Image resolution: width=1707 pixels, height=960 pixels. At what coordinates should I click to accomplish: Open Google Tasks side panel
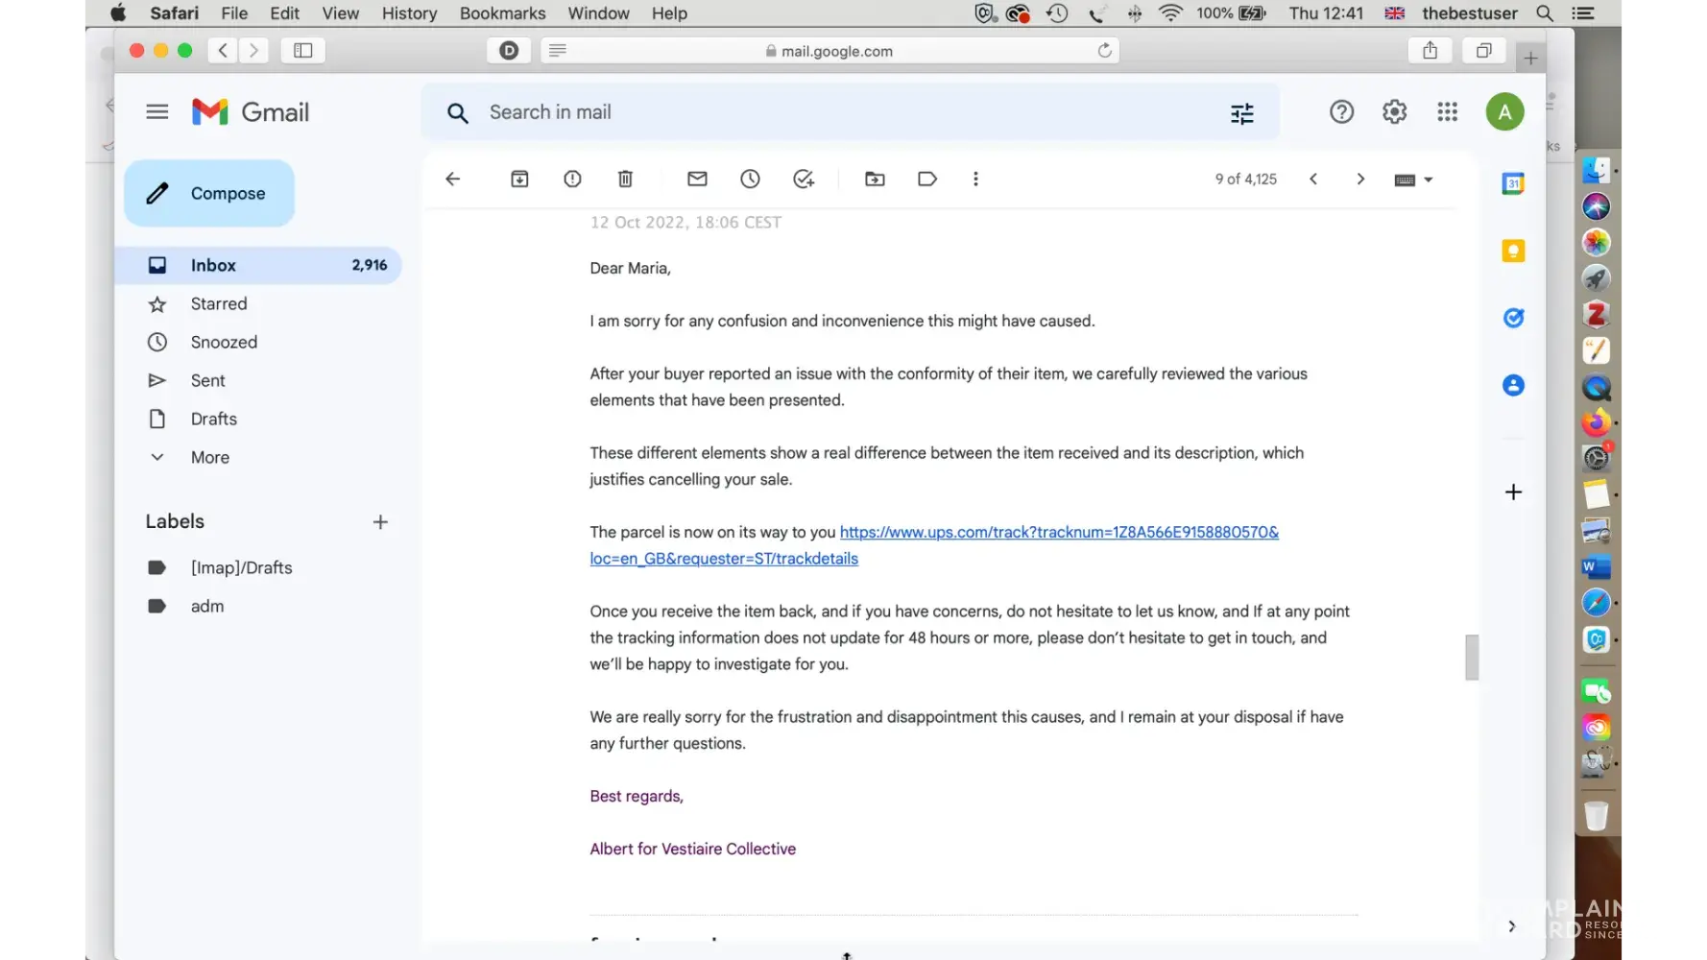1513,318
